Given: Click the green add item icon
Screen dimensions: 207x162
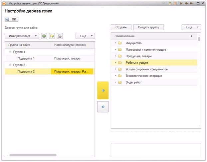Looking at the screenshot, I should [x=44, y=36].
